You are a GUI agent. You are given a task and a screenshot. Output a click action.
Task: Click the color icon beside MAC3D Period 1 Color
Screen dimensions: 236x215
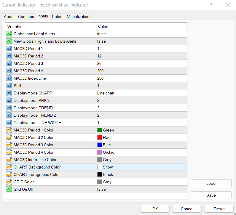pos(9,130)
